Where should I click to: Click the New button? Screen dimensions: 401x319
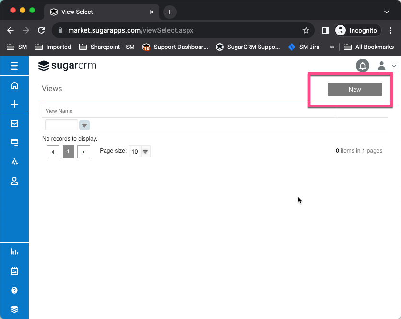[x=354, y=90]
